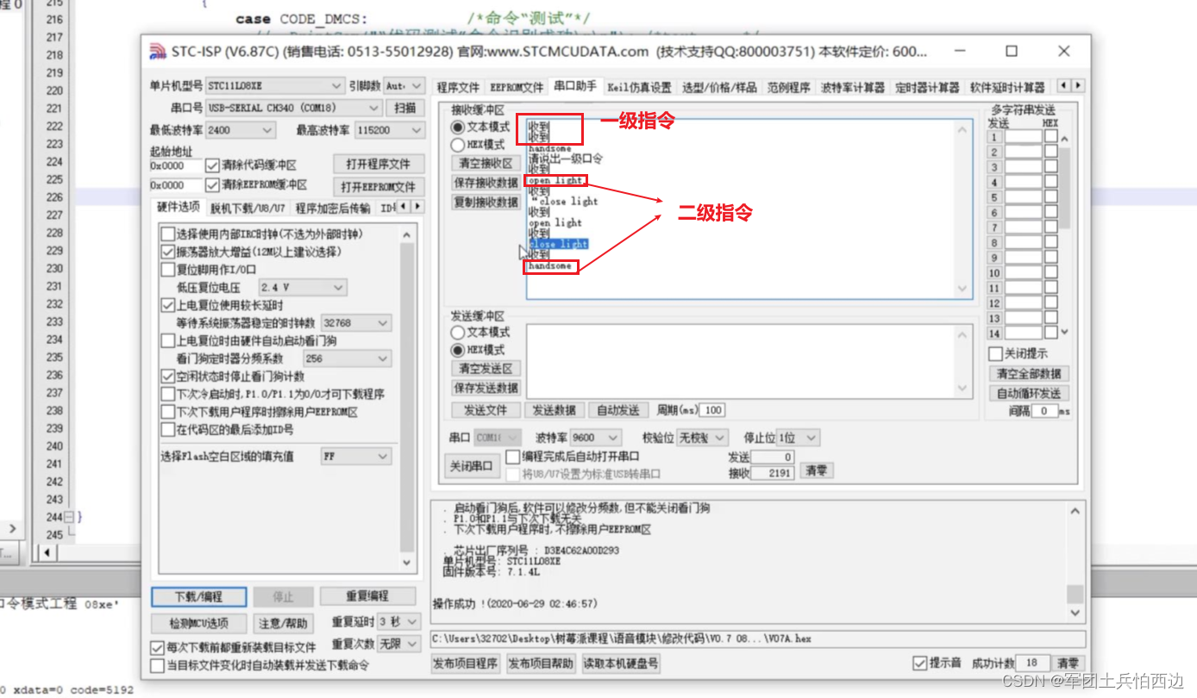Click the 发送数据 button
Screen dimensions: 1197x698
(x=554, y=410)
